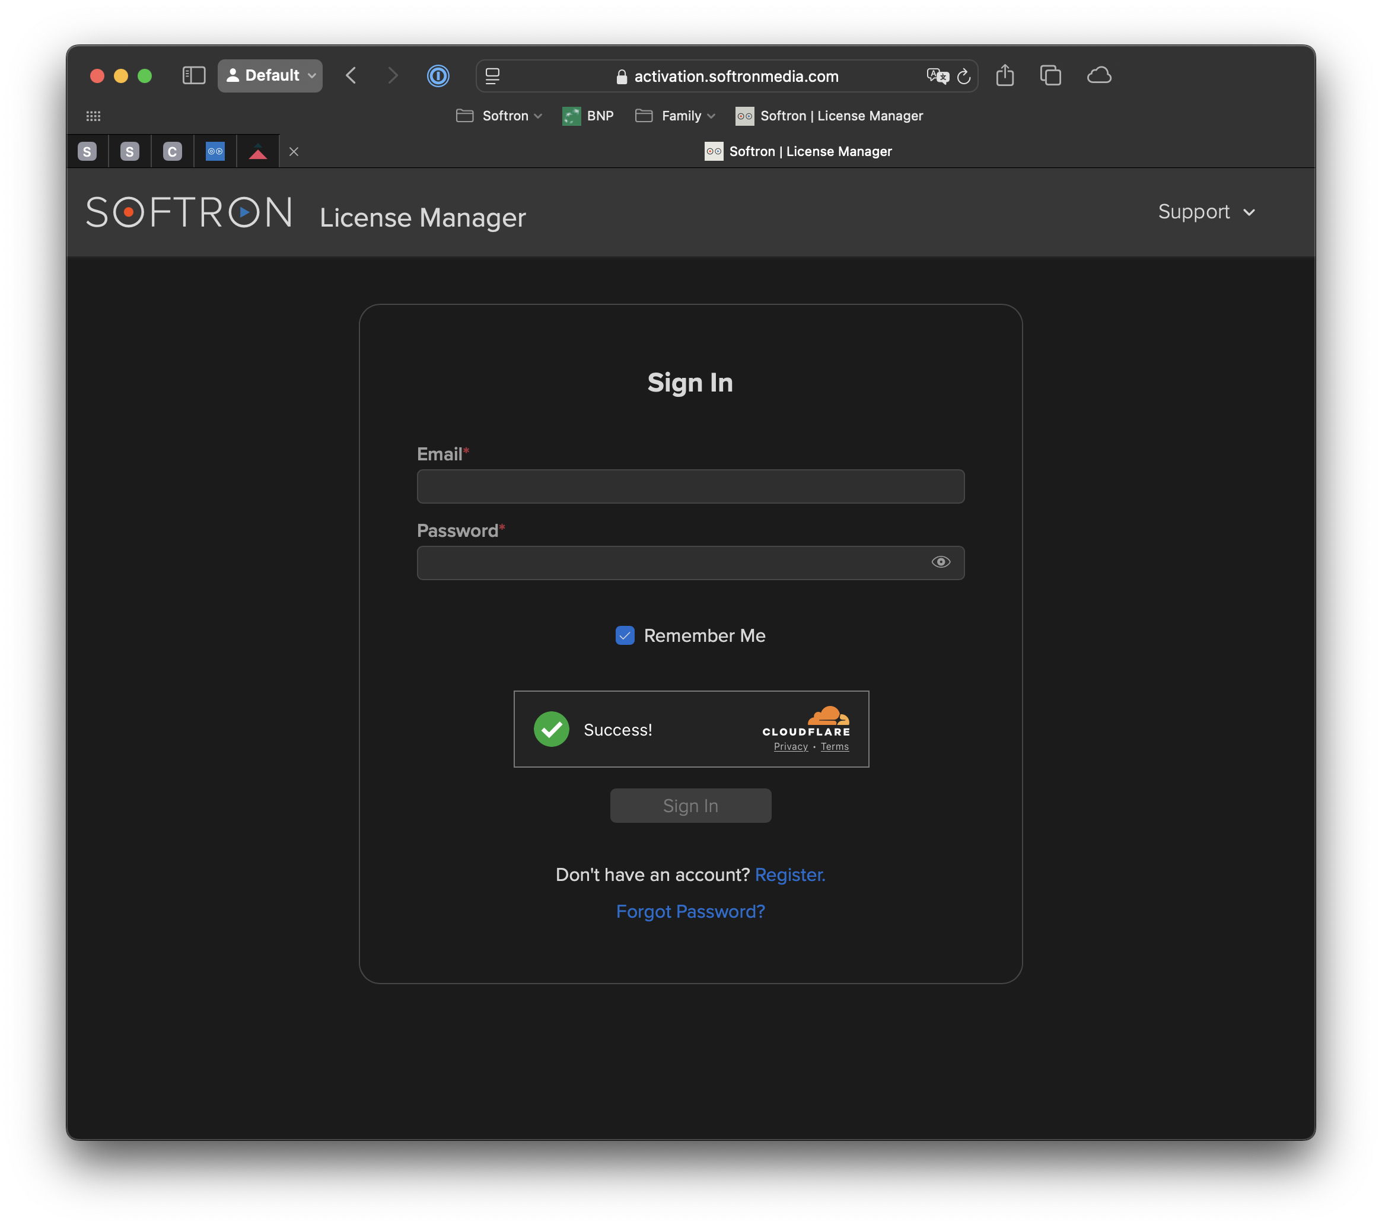The height and width of the screenshot is (1228, 1382).
Task: Open Cloudflare Privacy link
Action: pyautogui.click(x=791, y=746)
